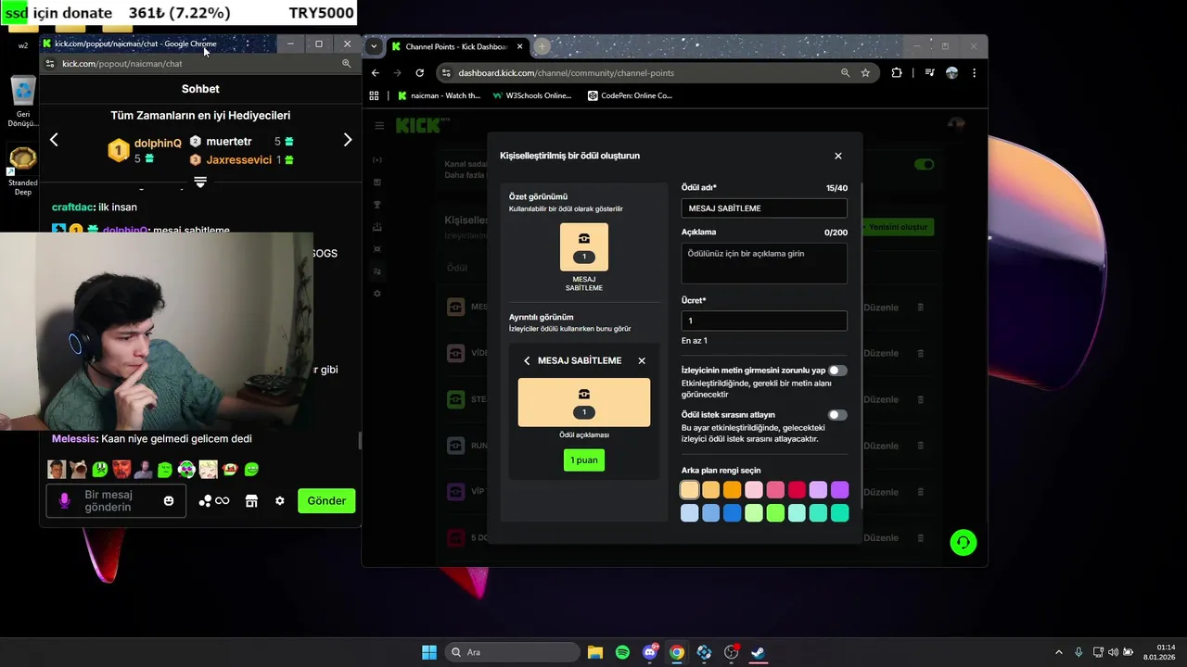This screenshot has height=667, width=1187.
Task: Open the emoji picker in chat
Action: [169, 501]
